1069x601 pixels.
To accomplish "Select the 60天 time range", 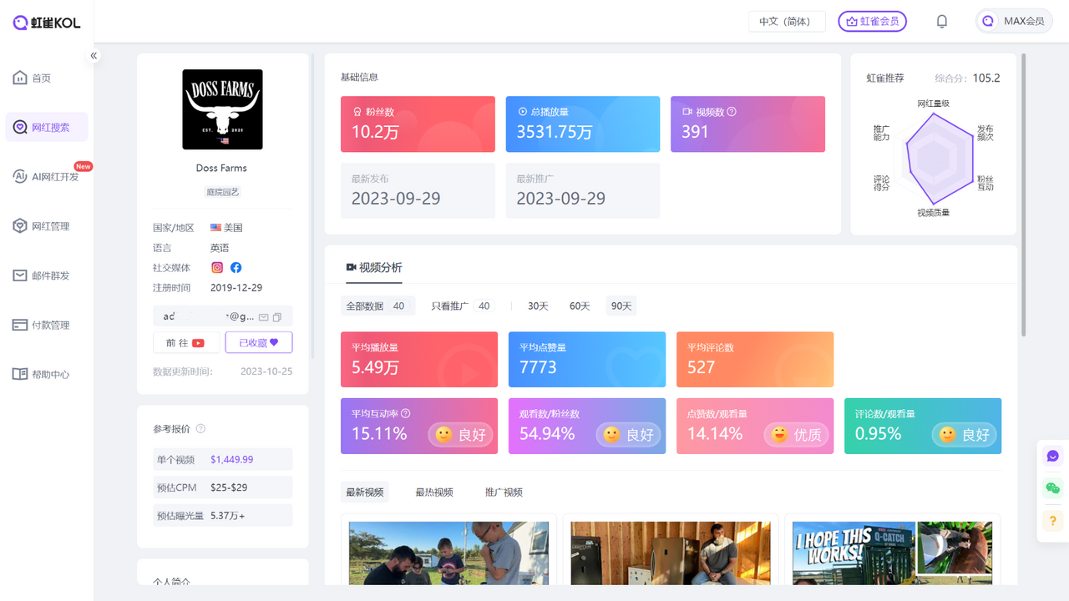I will coord(580,306).
